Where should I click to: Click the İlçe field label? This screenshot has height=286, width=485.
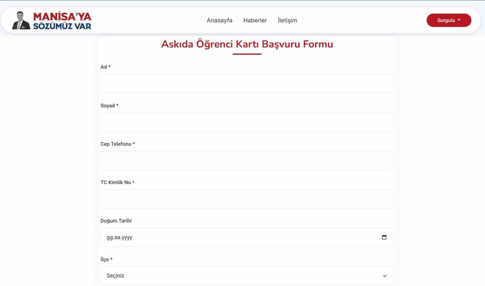106,259
